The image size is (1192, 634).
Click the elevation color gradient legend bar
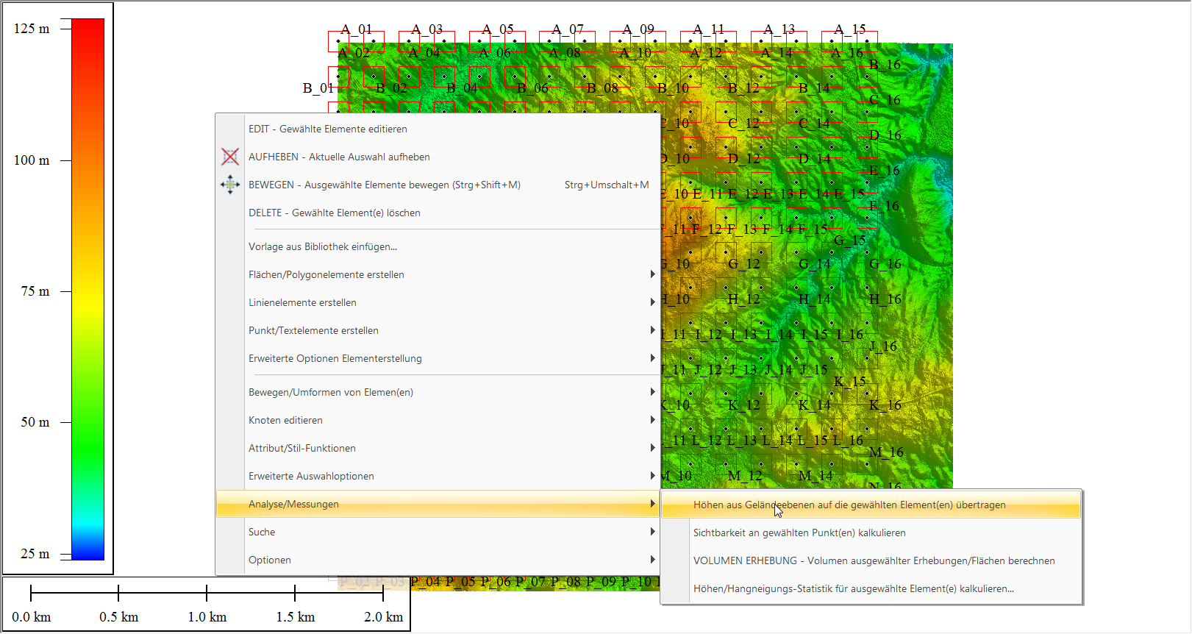coord(88,290)
